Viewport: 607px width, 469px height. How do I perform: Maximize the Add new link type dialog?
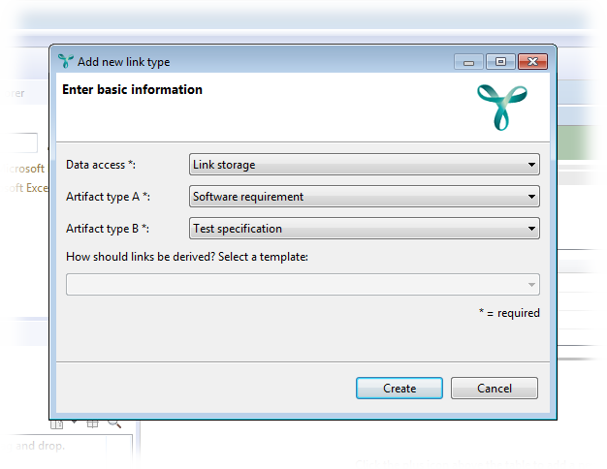(x=499, y=62)
